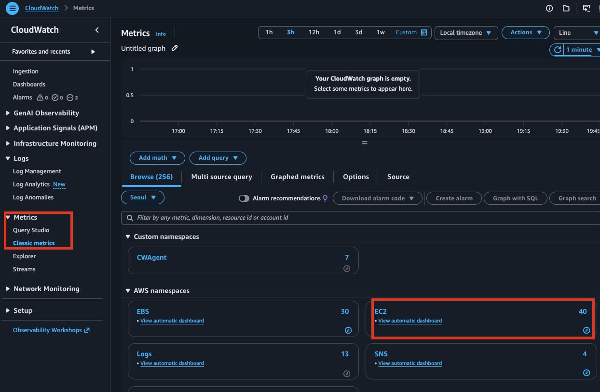Open Log Analytics in sidebar
Image resolution: width=600 pixels, height=392 pixels.
(31, 184)
